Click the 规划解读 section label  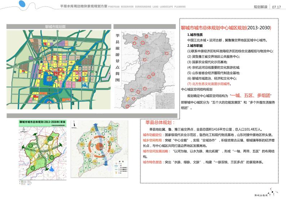(260, 7)
